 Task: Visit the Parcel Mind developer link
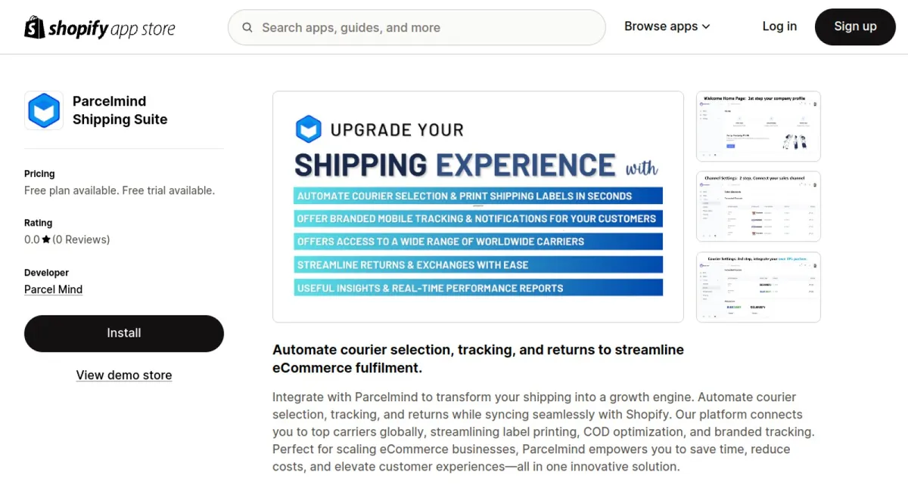tap(53, 289)
